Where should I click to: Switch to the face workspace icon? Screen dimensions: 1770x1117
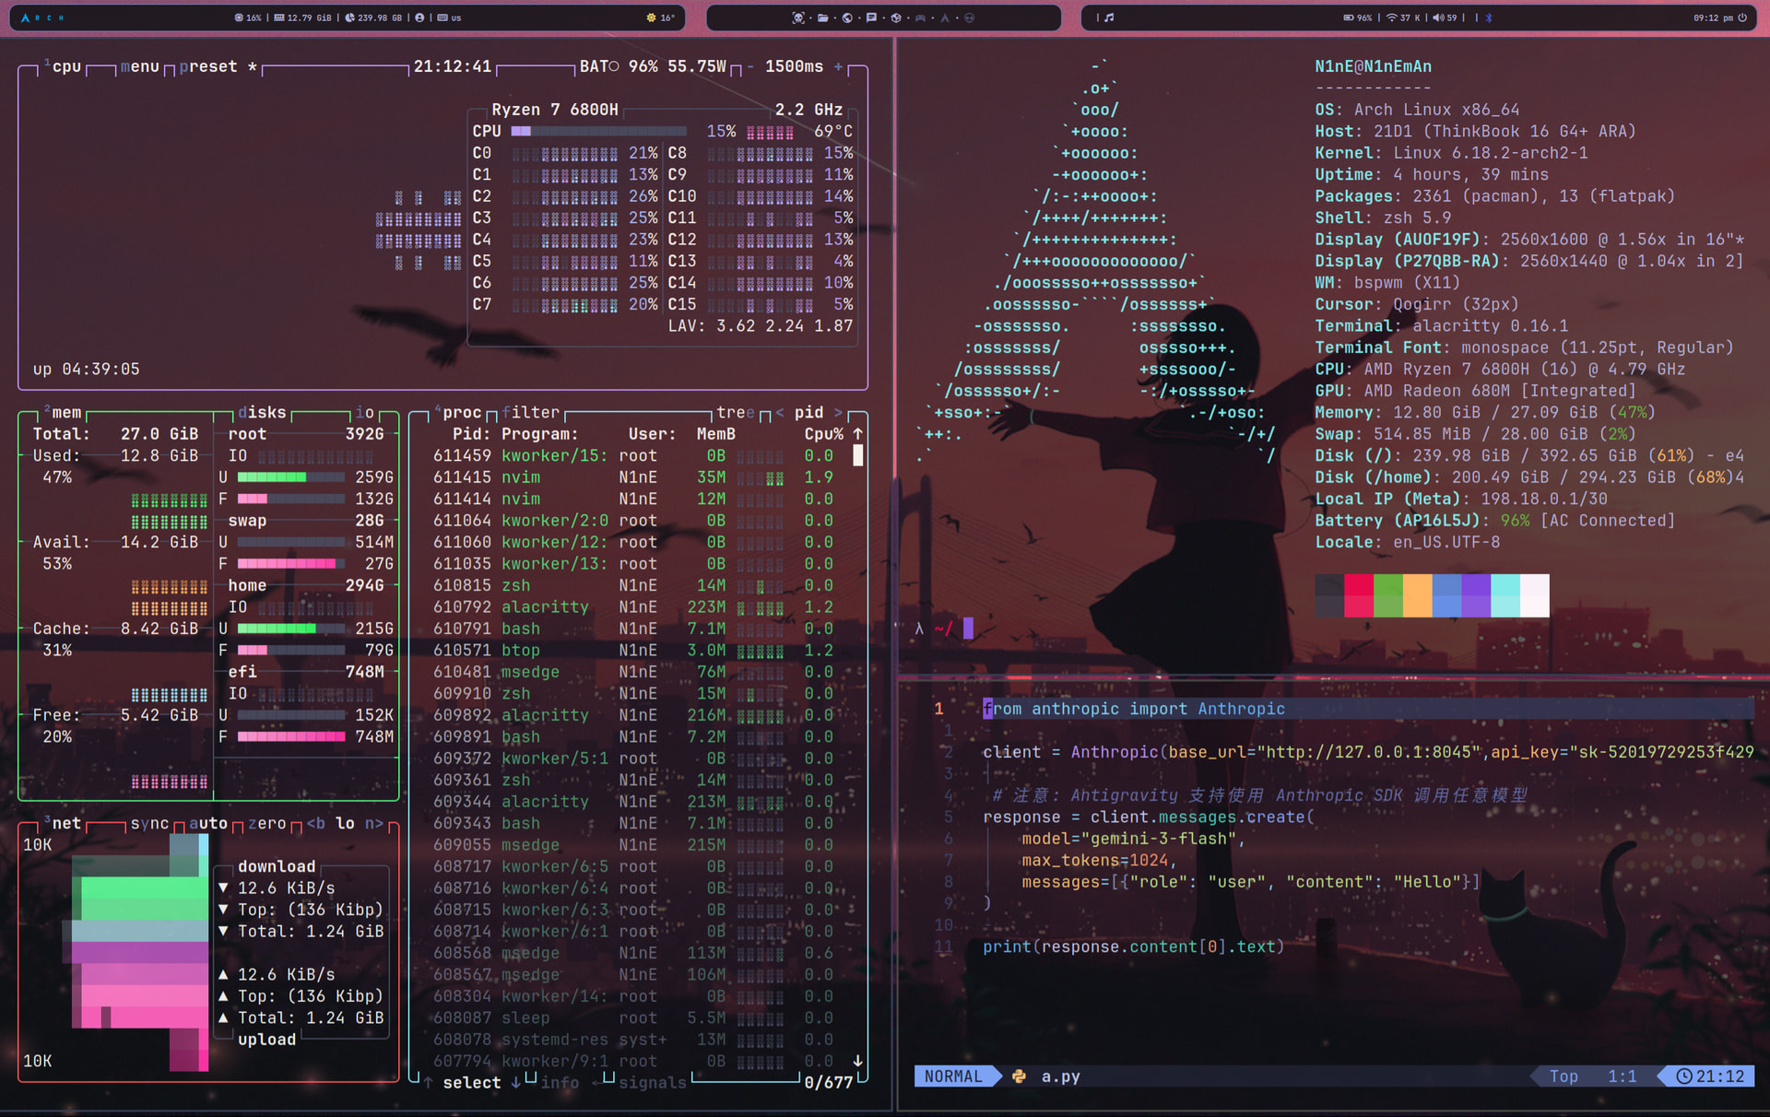(969, 18)
